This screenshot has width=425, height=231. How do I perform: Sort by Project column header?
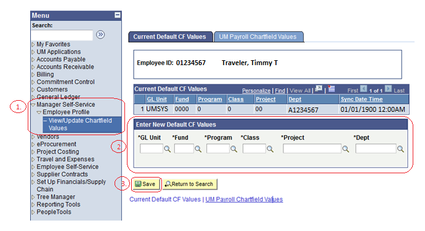[x=265, y=100]
